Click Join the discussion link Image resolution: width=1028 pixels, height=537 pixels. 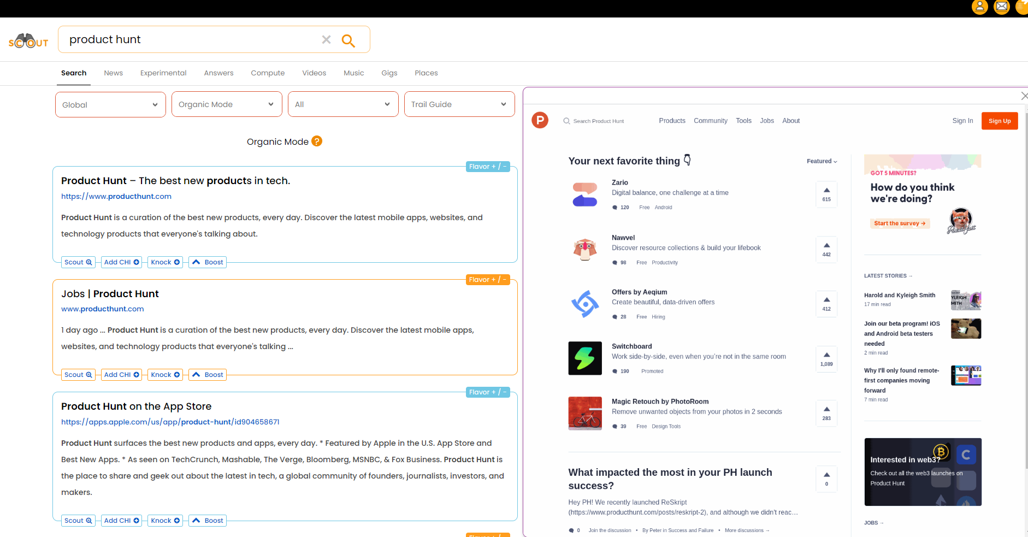[x=610, y=530]
